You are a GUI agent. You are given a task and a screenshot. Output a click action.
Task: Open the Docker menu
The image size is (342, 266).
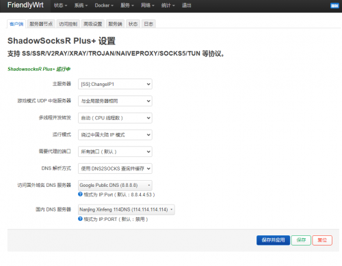(104, 5)
